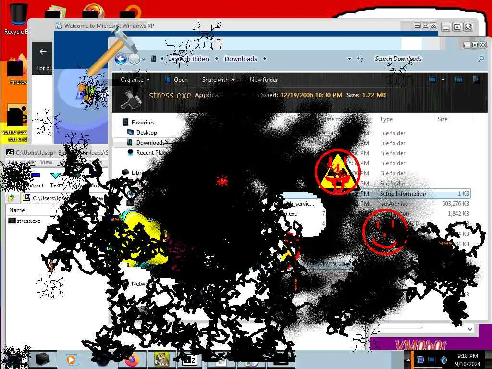Toggle the preview pane icon
The height and width of the screenshot is (369, 492).
[459, 80]
